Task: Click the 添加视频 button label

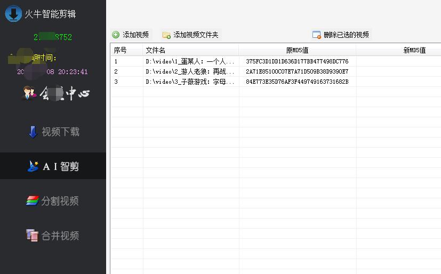Action: point(135,35)
